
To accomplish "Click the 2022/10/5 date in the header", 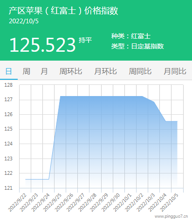I will (24, 21).
